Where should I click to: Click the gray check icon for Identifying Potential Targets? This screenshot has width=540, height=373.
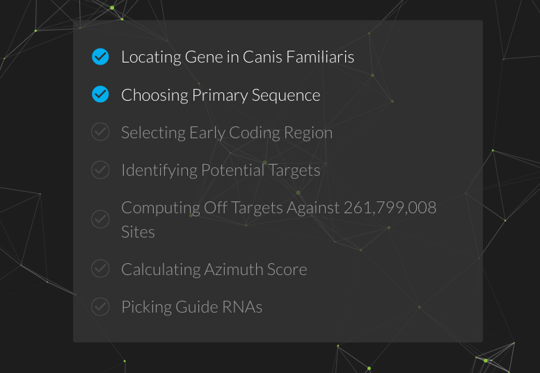(100, 169)
